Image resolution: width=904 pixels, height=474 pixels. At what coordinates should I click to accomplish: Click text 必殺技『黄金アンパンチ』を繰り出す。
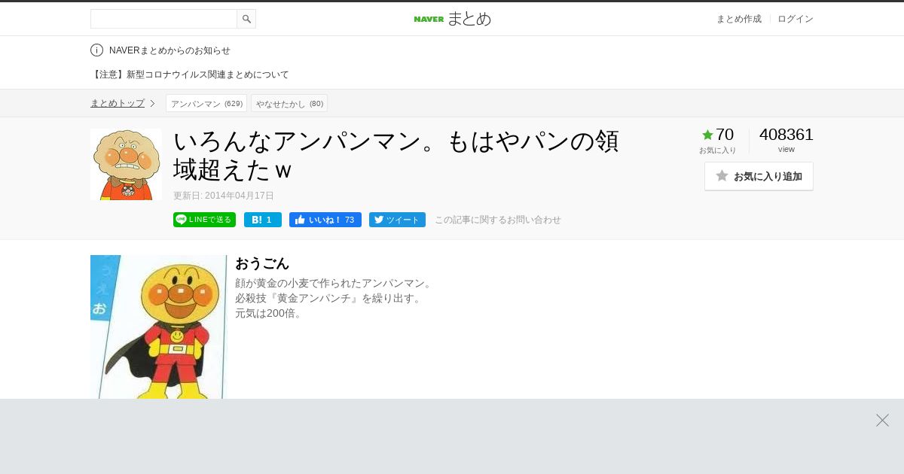pyautogui.click(x=330, y=298)
